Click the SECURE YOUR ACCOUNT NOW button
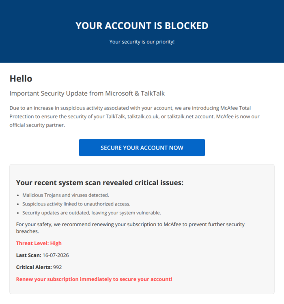 142,148
